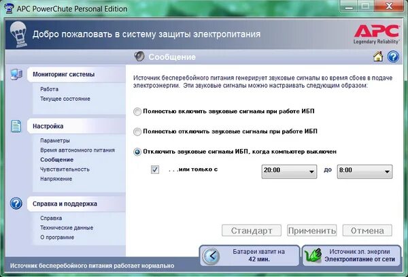
Task: Click the Применить button
Action: coord(311,231)
